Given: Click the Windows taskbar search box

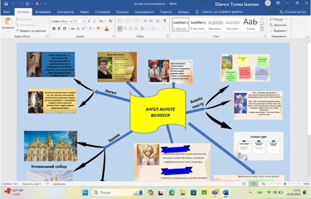Looking at the screenshot, I should [118, 192].
